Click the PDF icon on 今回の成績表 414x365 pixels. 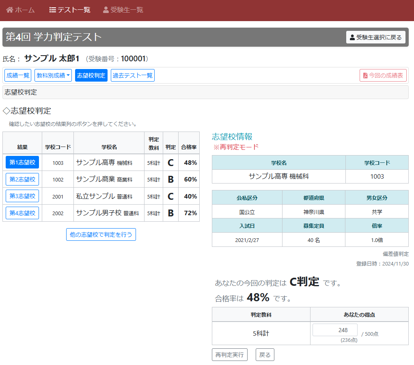365,76
